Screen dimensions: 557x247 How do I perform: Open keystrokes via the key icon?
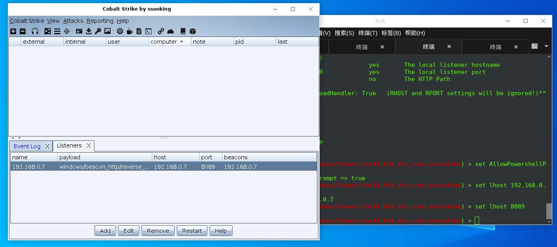tap(98, 31)
